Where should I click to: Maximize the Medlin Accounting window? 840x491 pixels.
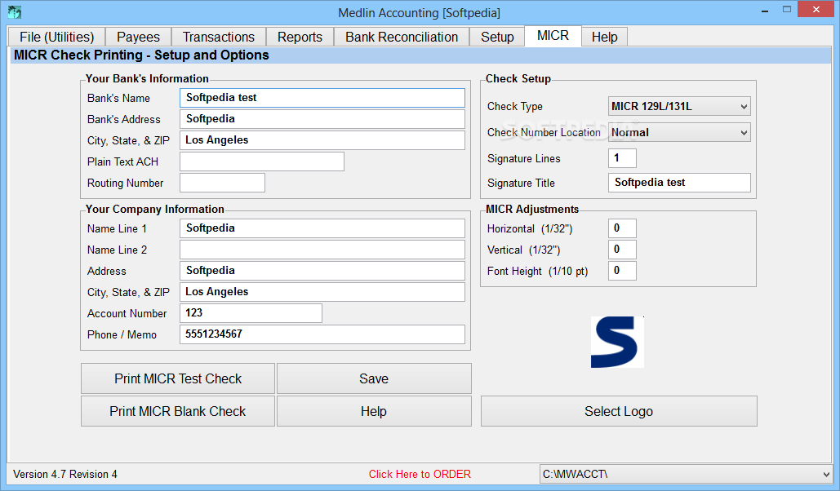[x=786, y=9]
